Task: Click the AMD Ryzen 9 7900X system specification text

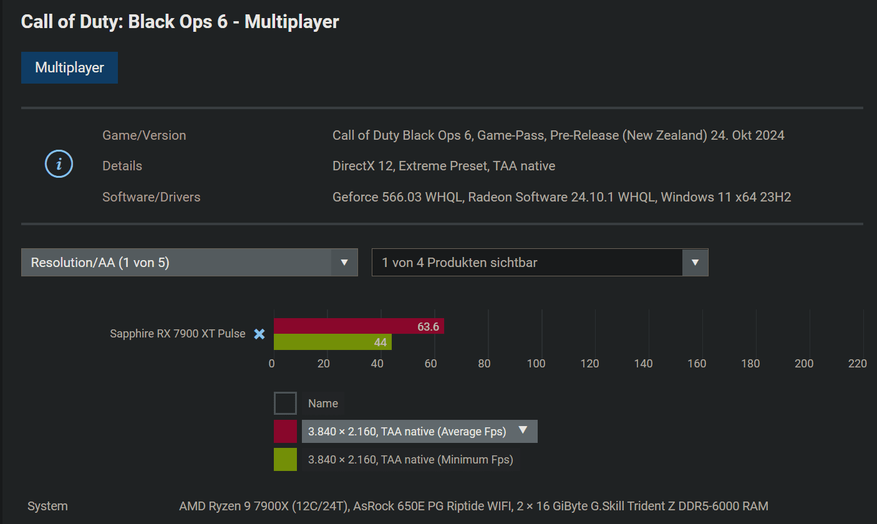Action: click(x=473, y=506)
